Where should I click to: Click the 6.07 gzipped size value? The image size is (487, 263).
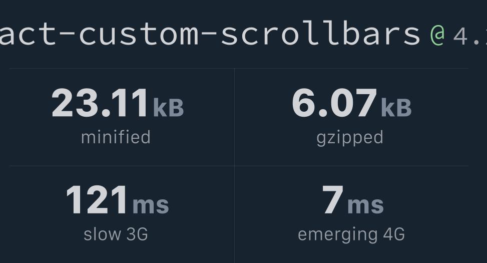point(334,103)
